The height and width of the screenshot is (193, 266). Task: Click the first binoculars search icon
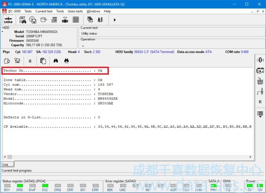pyautogui.click(x=56, y=61)
